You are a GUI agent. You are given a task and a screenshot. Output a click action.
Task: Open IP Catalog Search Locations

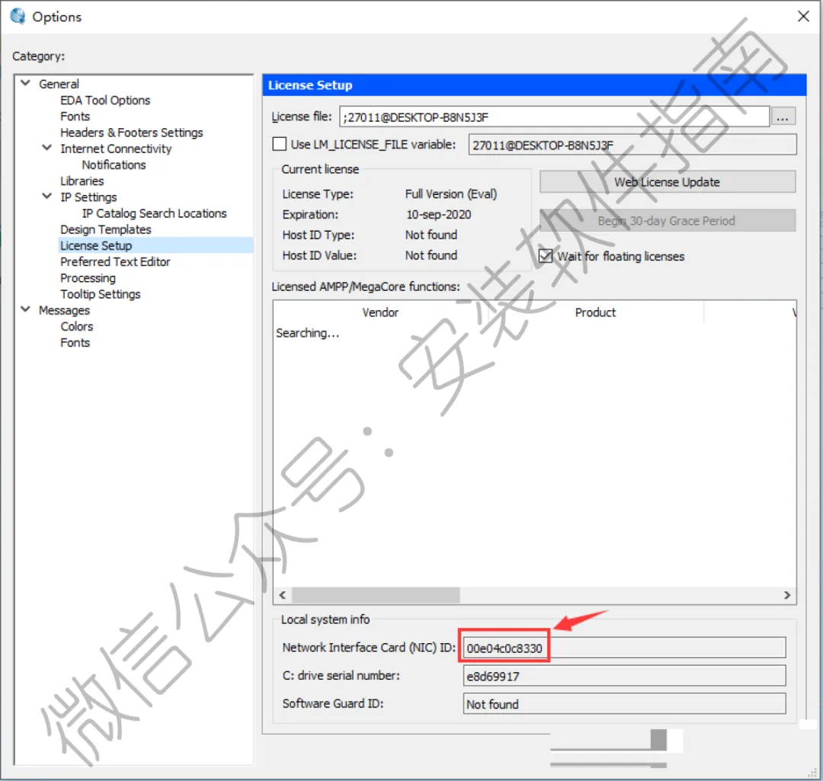pyautogui.click(x=154, y=213)
